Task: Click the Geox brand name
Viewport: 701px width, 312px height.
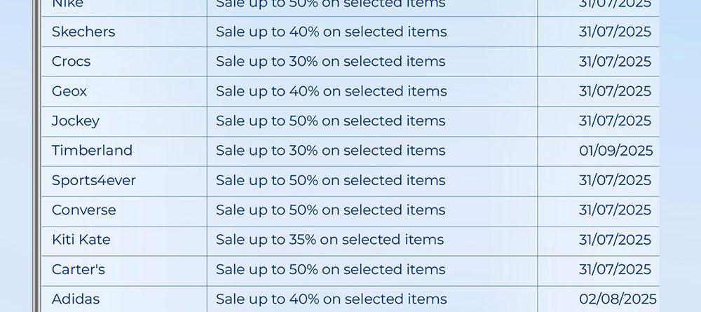Action: pyautogui.click(x=69, y=91)
